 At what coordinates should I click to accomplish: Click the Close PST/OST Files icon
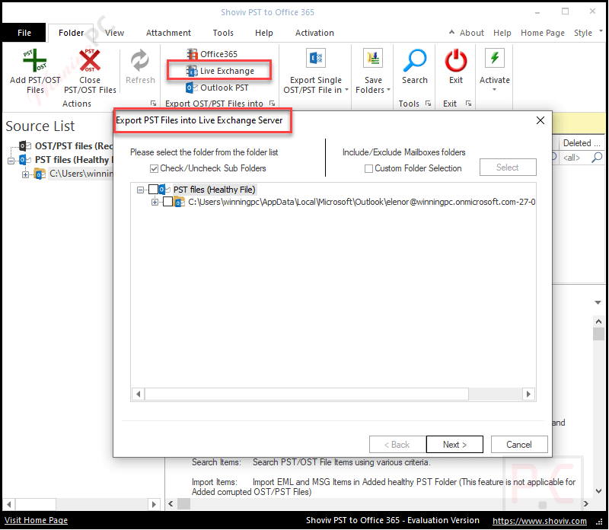(90, 60)
